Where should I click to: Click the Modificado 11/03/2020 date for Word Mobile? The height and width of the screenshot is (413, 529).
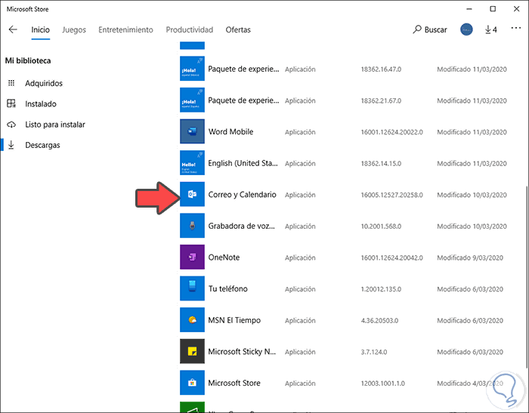[x=472, y=132]
